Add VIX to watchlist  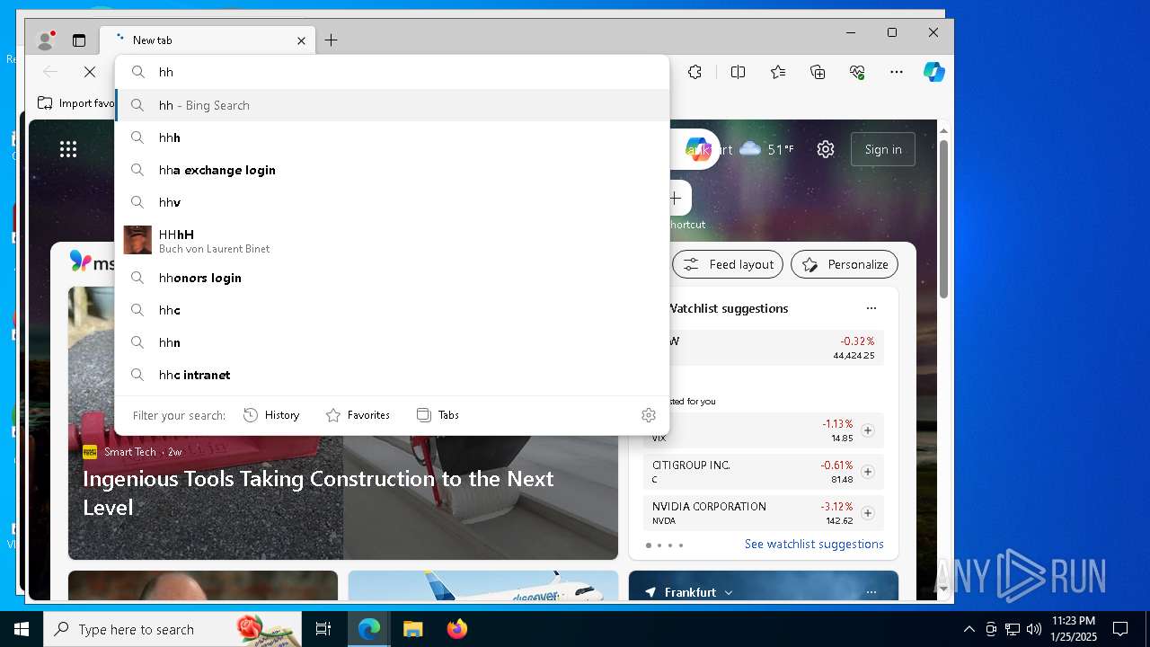[x=868, y=430]
